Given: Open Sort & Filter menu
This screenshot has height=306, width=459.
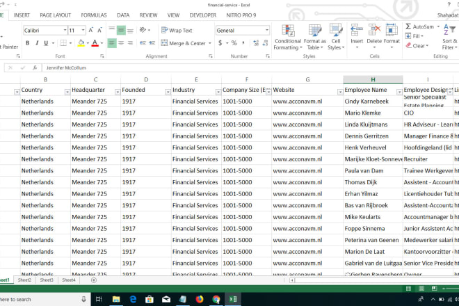Looking at the screenshot, I should point(450,37).
